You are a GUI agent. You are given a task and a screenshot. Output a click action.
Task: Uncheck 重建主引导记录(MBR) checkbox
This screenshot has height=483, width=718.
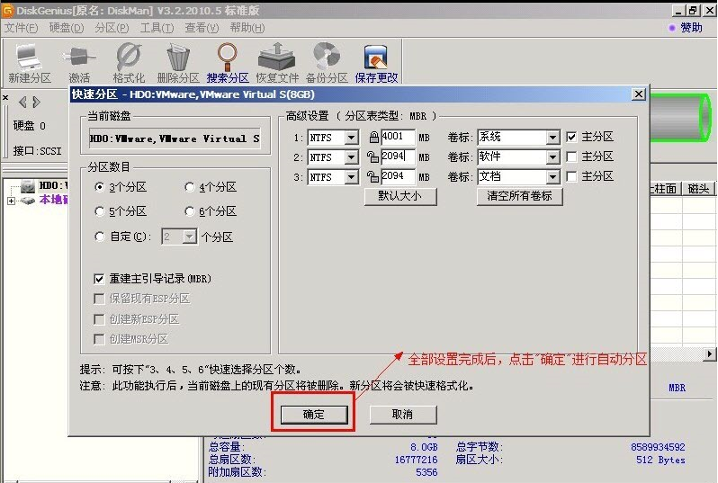click(99, 279)
